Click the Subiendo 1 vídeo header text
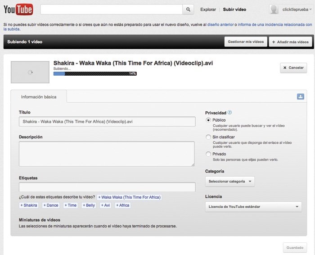Screen dimensions: 315x255 coord(25,42)
